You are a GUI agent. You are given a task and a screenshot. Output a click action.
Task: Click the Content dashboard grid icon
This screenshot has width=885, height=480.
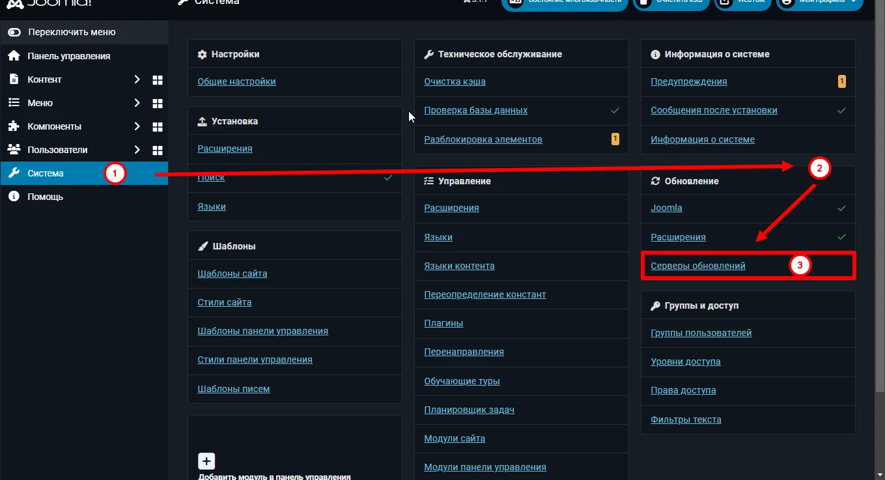157,80
